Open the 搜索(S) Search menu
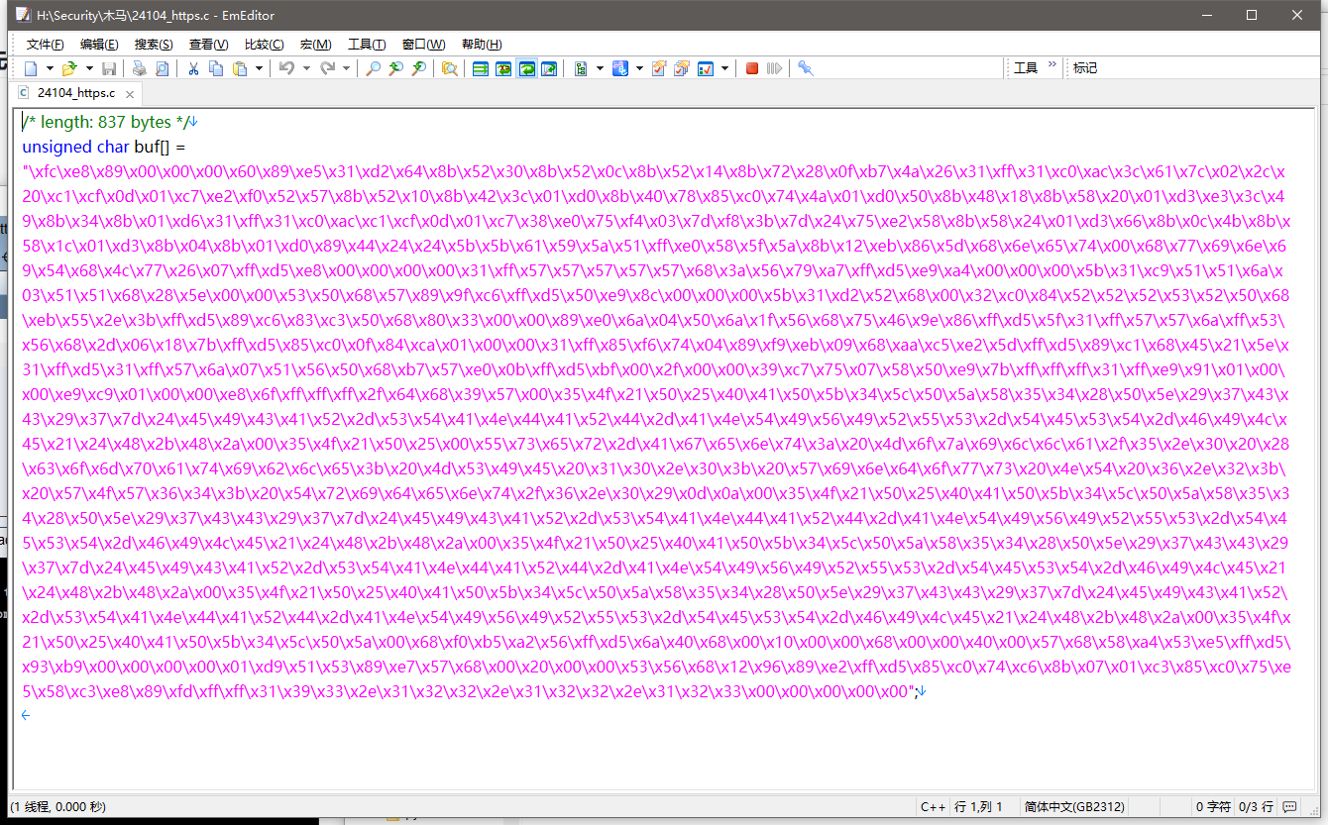1328x825 pixels. pyautogui.click(x=154, y=45)
